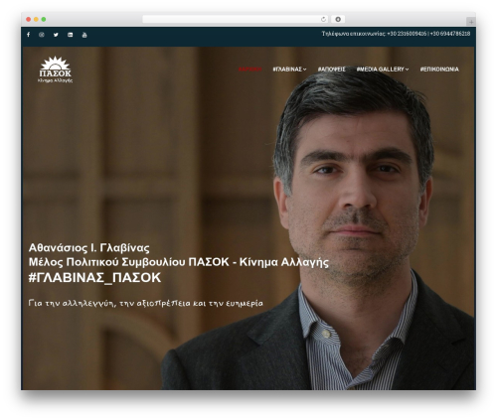The height and width of the screenshot is (420, 497).
Task: Click the Μέλος Πολιτικού Συμβουλίου line
Action: click(x=179, y=262)
